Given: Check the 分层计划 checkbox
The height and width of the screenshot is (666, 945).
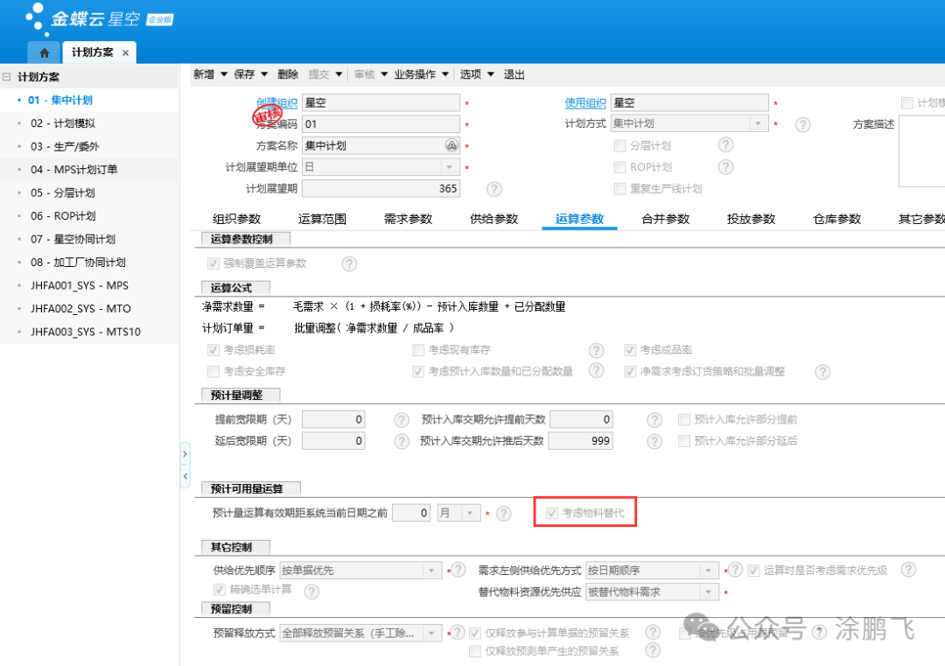Looking at the screenshot, I should [619, 146].
